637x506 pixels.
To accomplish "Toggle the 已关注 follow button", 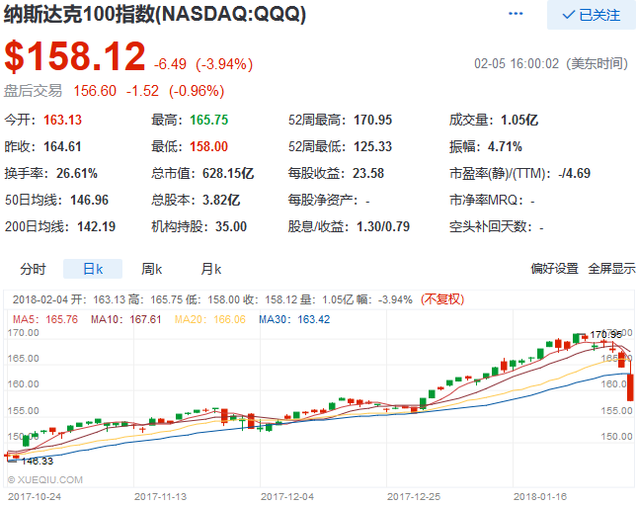I will pyautogui.click(x=592, y=15).
